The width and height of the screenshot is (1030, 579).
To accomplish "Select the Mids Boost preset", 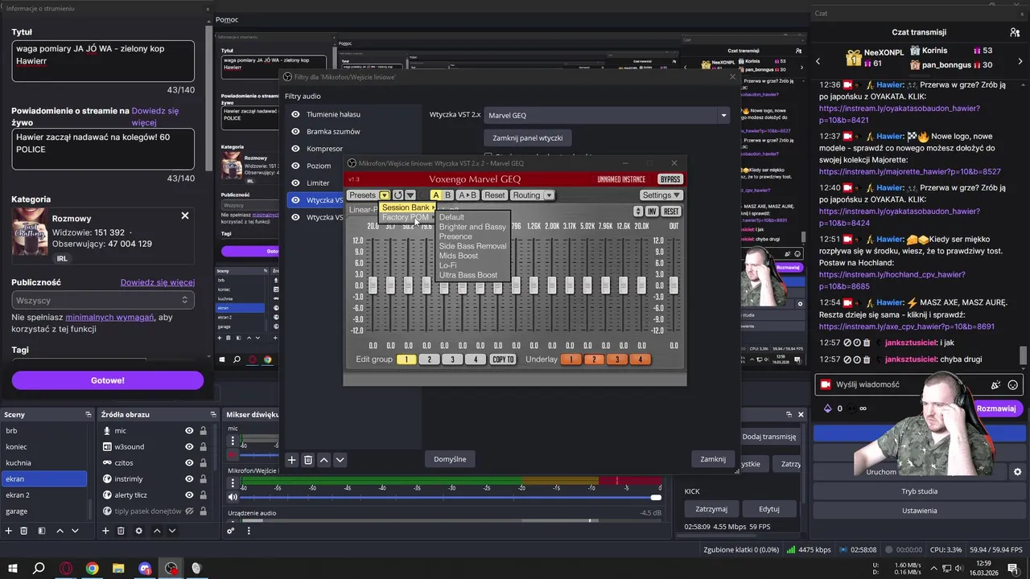I will tap(459, 256).
